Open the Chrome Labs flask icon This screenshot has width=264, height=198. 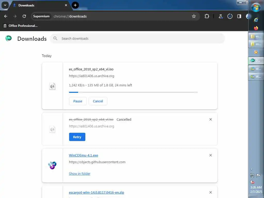pos(220,16)
